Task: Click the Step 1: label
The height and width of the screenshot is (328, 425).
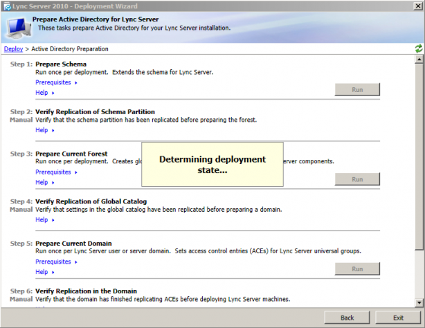Action: (x=21, y=64)
